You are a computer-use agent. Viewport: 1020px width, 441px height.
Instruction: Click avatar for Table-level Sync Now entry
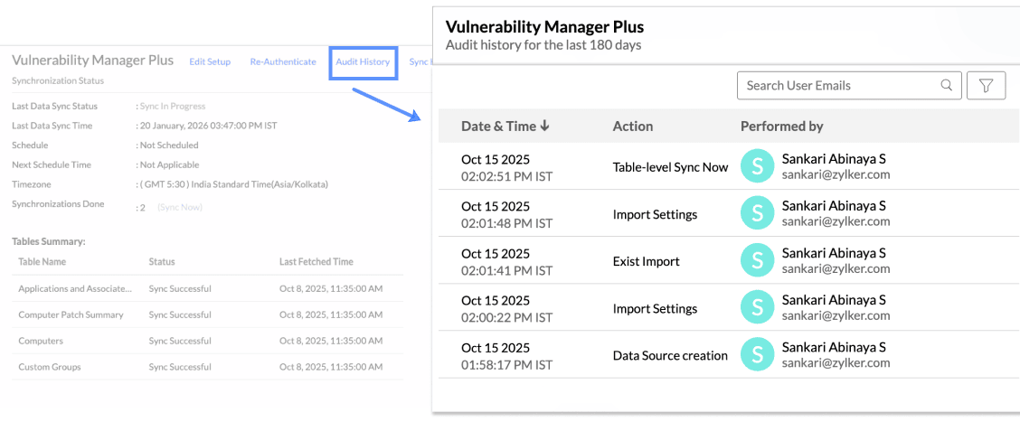pos(757,166)
